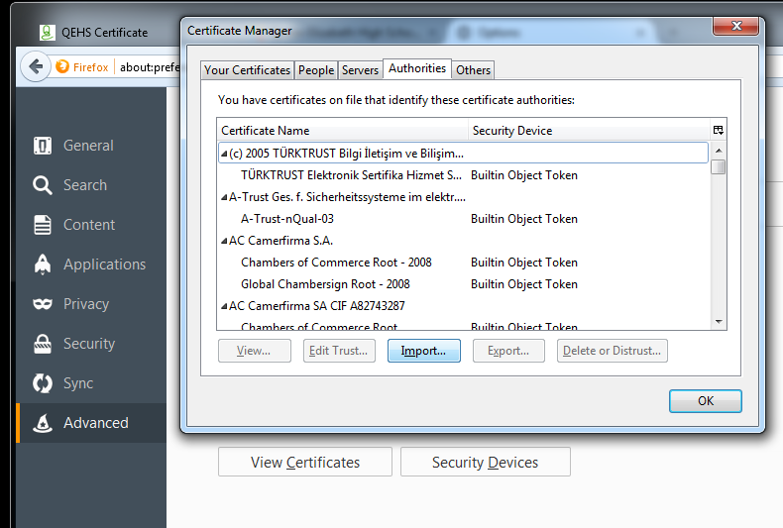Open the Privacy preferences label
Viewport: 783px width, 528px height.
click(86, 304)
